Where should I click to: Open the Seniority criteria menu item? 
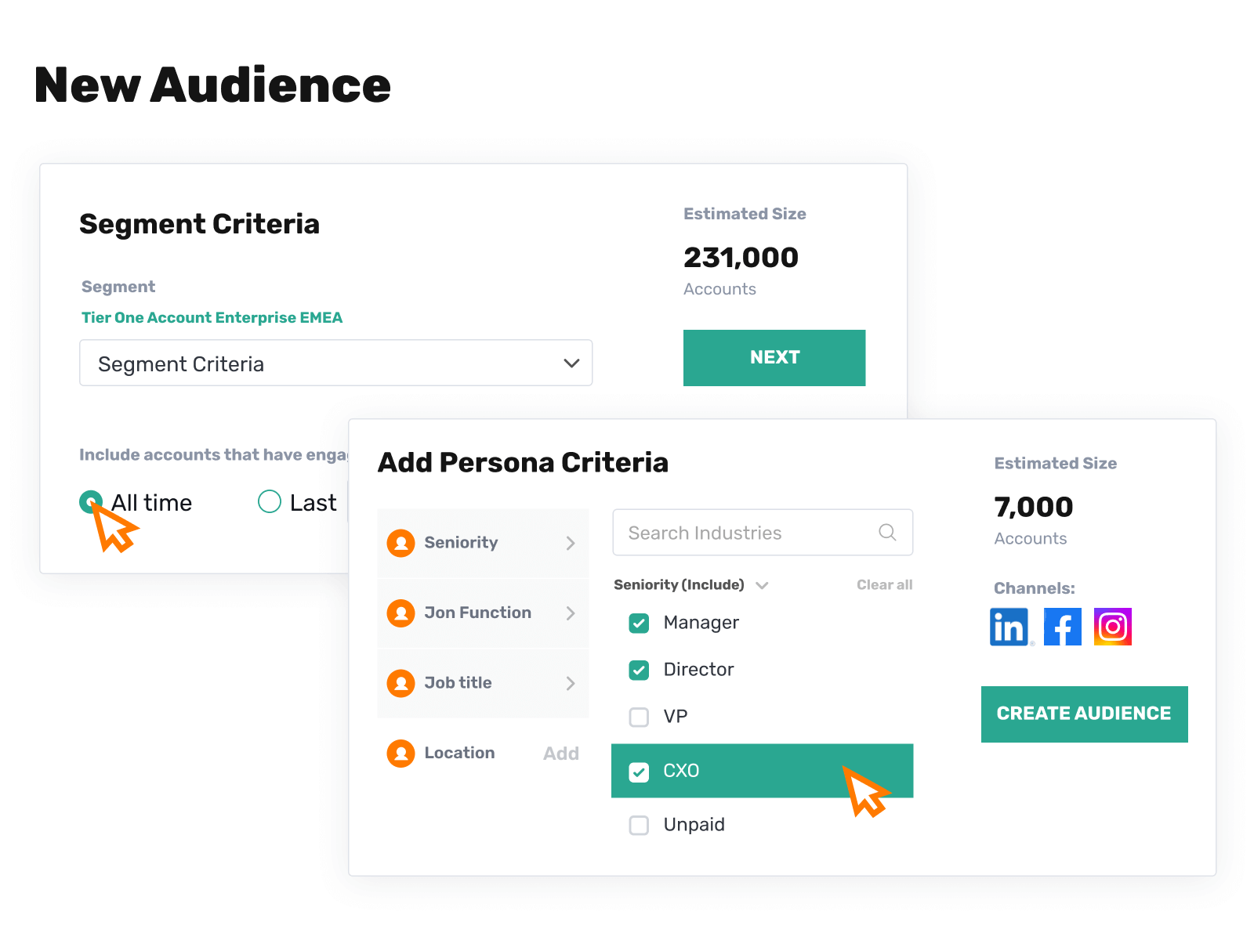[483, 543]
